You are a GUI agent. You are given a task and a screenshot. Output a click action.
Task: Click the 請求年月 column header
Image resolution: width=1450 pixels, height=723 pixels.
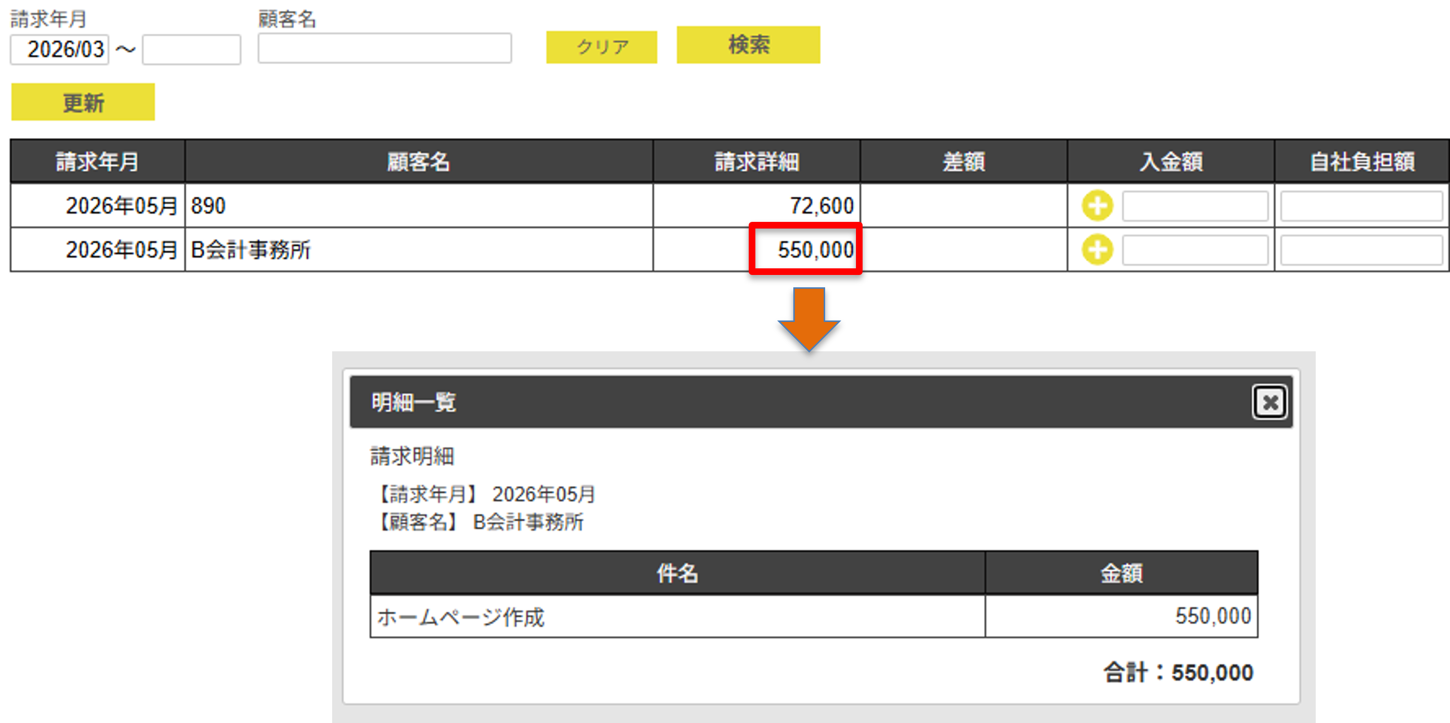(x=97, y=162)
